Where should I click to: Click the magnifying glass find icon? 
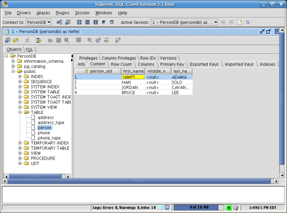coord(90,40)
